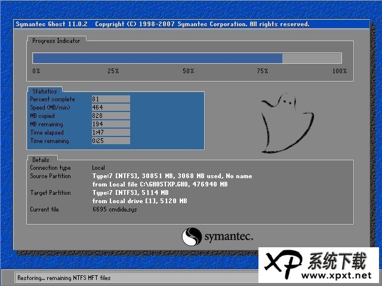Click the 25% progress marker label

pos(113,71)
